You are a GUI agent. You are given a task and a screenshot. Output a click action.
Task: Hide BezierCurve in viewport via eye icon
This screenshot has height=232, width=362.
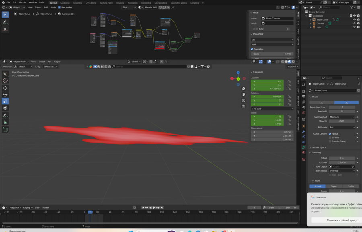354,19
